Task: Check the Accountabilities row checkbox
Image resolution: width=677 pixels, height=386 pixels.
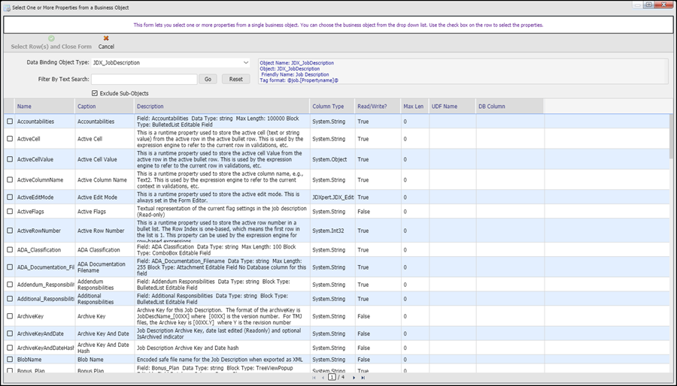Action: coord(10,121)
